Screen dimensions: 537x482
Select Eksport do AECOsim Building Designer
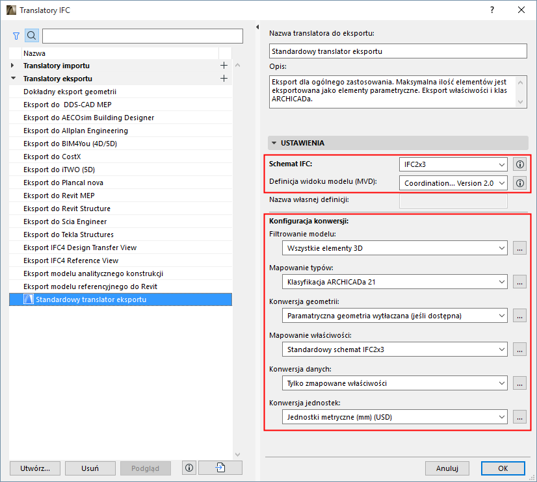pos(120,118)
